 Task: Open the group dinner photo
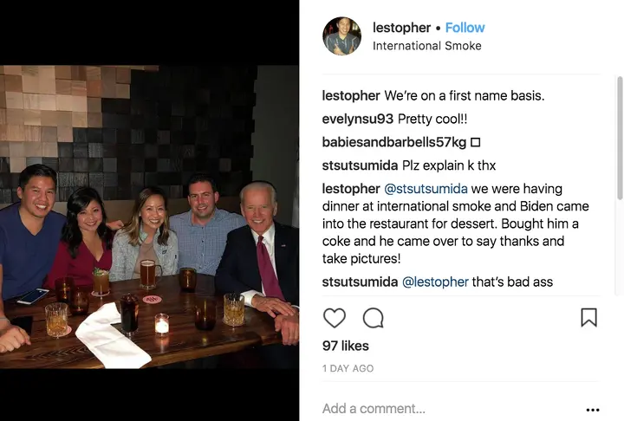point(149,217)
